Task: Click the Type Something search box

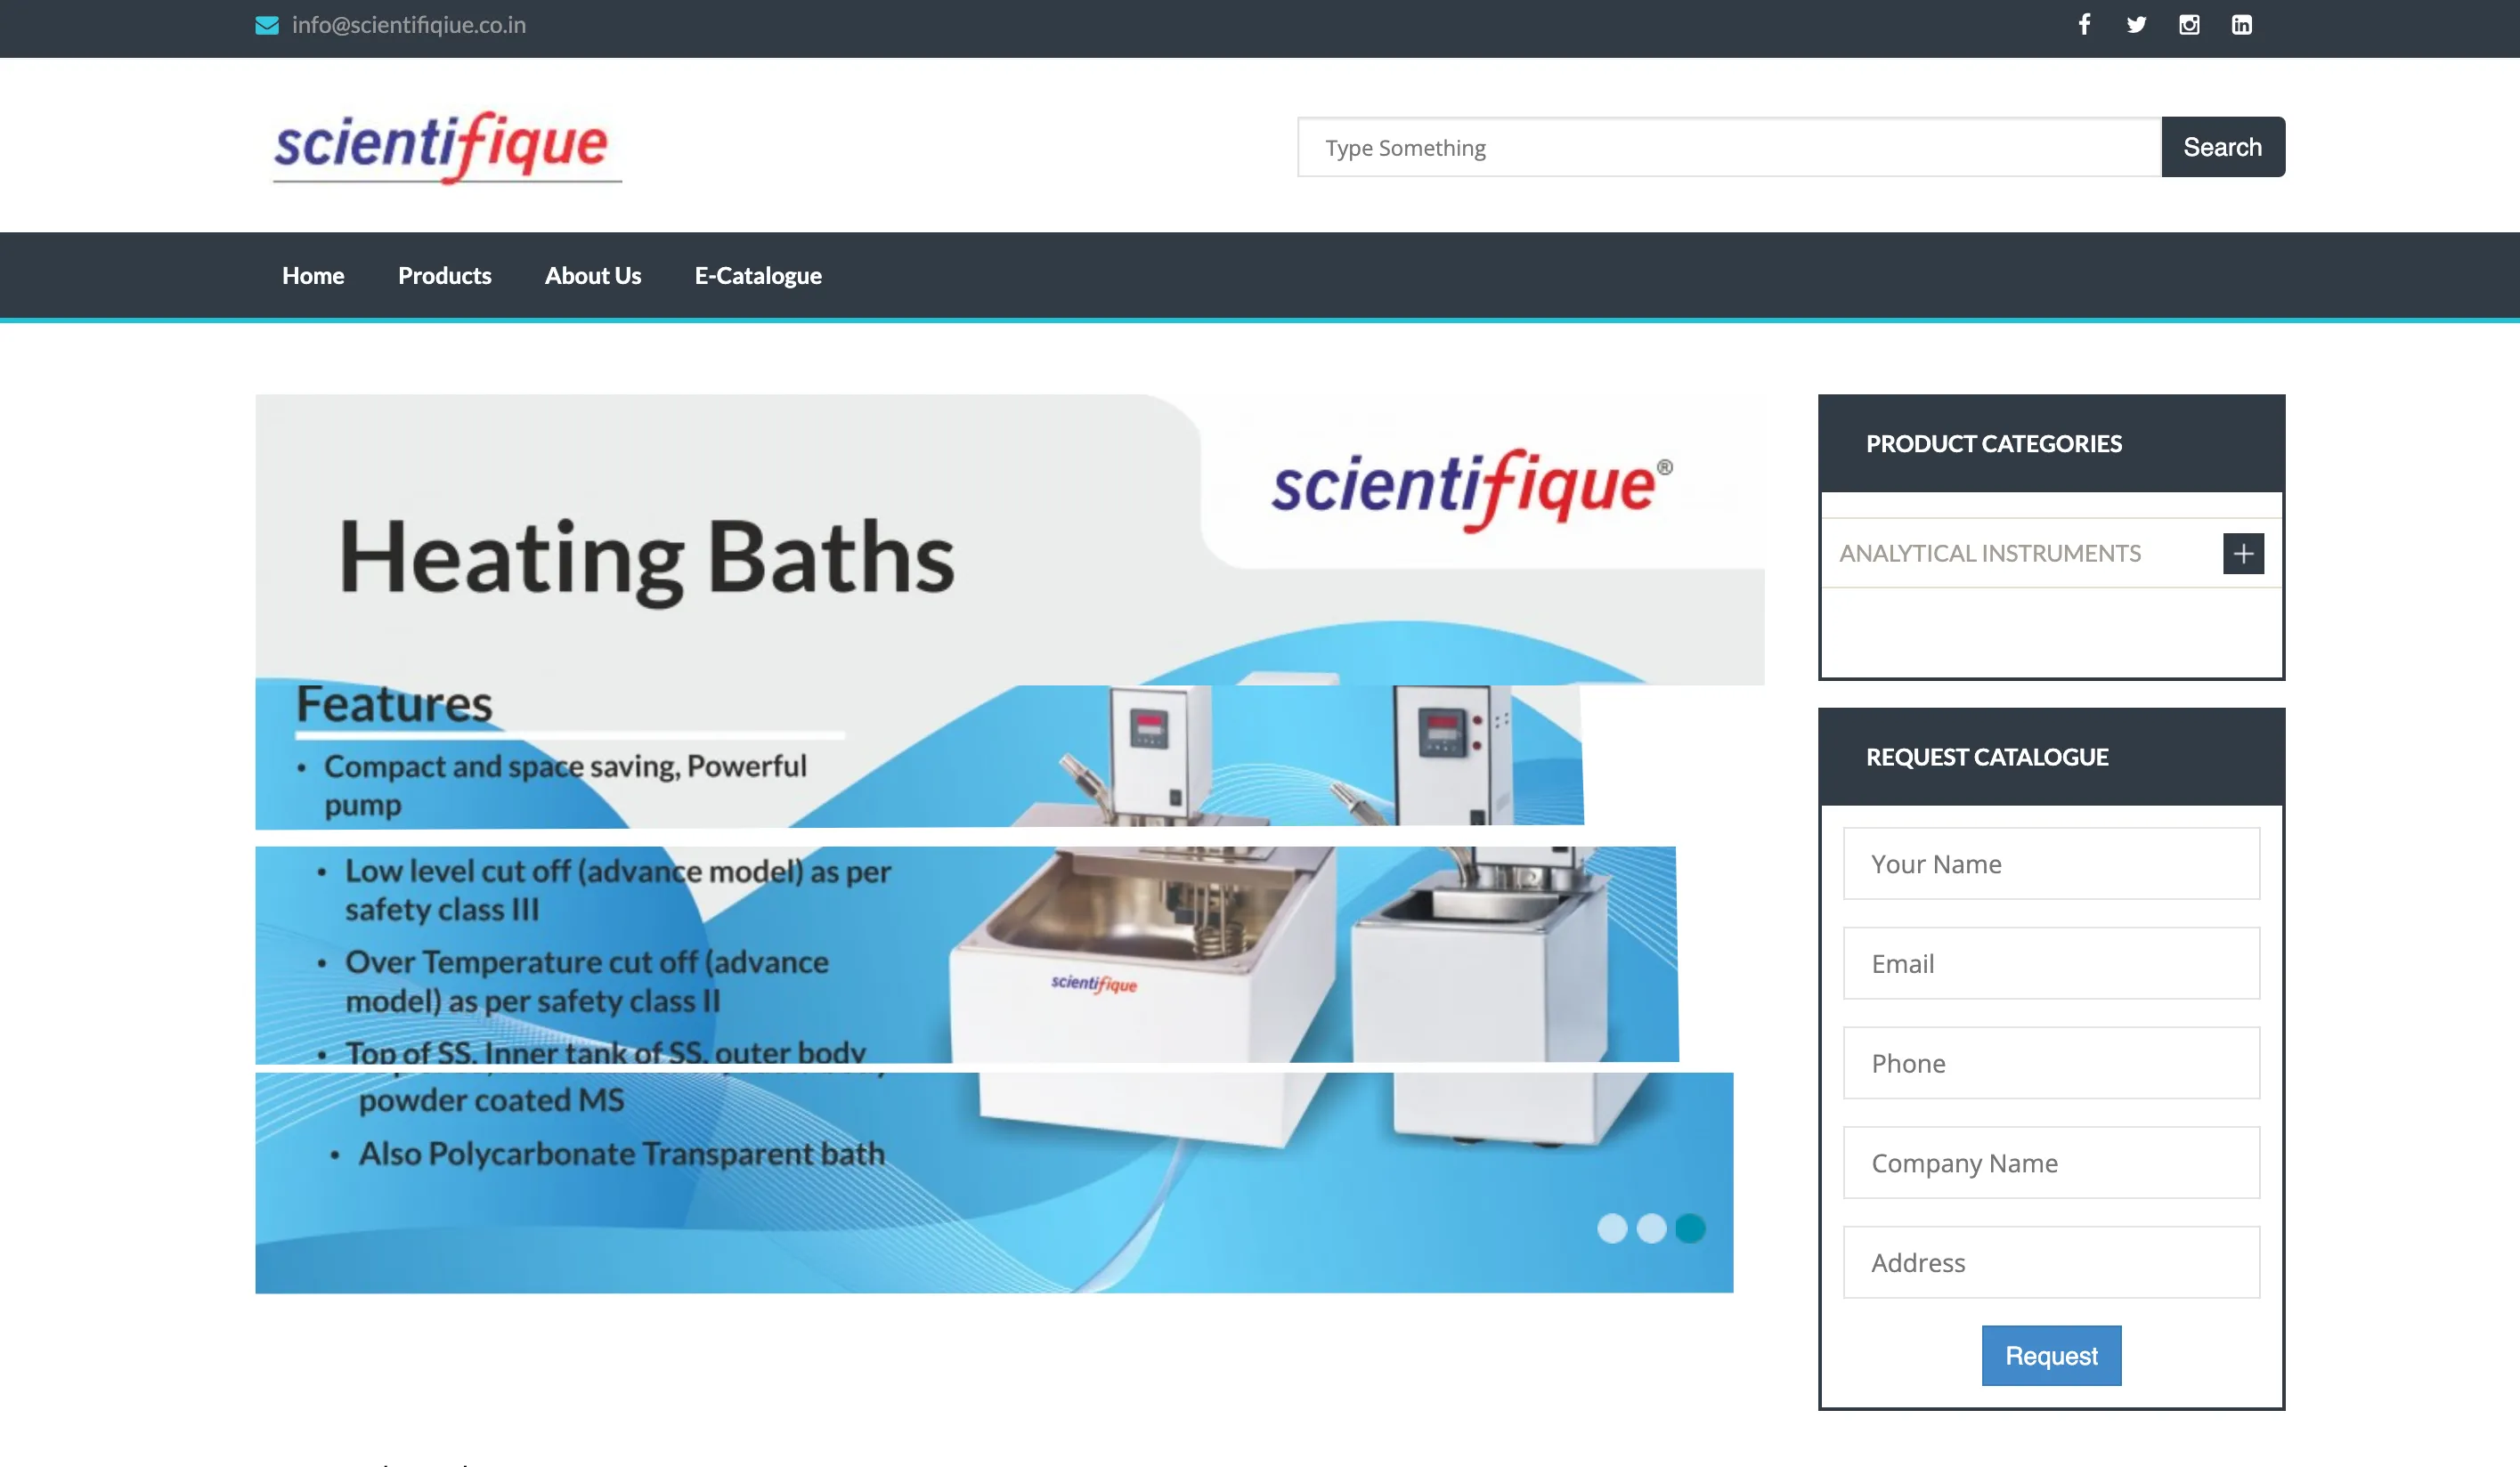Action: 1728,147
